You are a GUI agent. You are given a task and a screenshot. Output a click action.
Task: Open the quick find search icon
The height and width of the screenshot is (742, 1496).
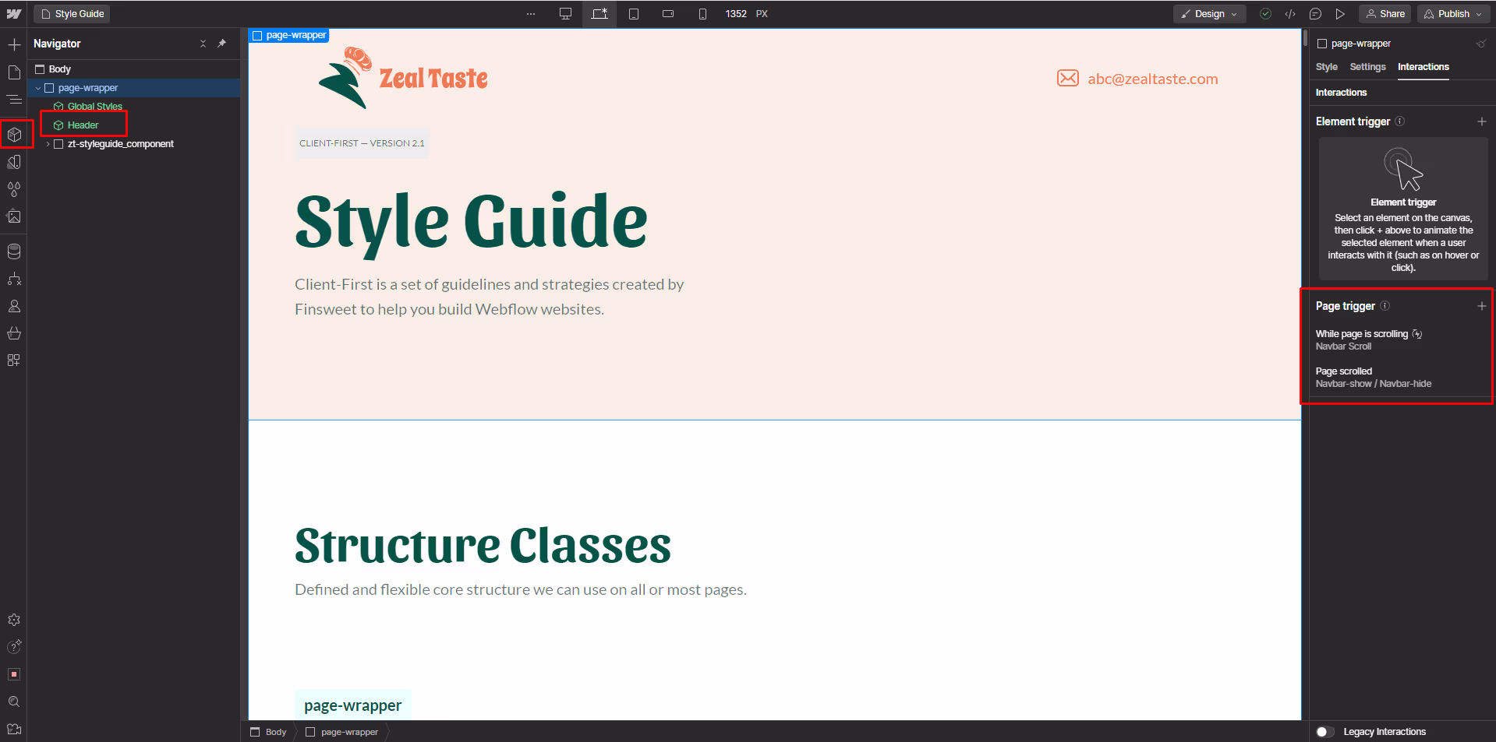[x=14, y=702]
